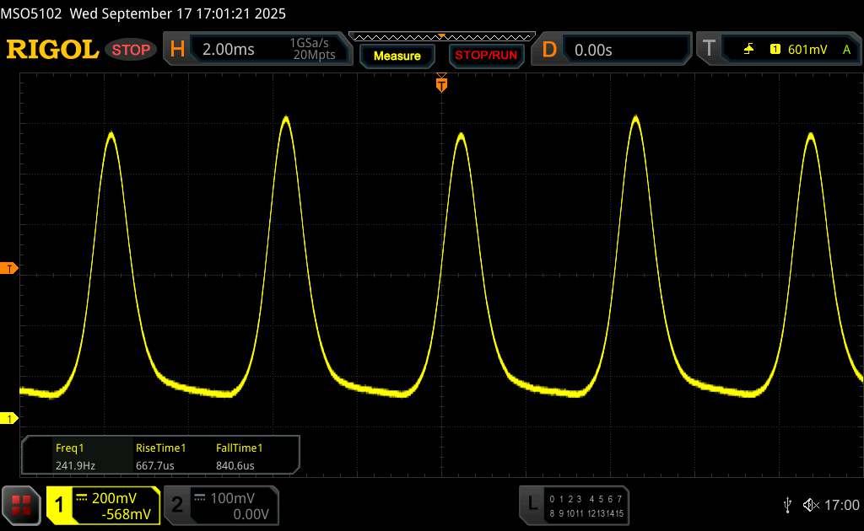Adjust the 601mV trigger level setting
The height and width of the screenshot is (531, 864).
coord(807,50)
